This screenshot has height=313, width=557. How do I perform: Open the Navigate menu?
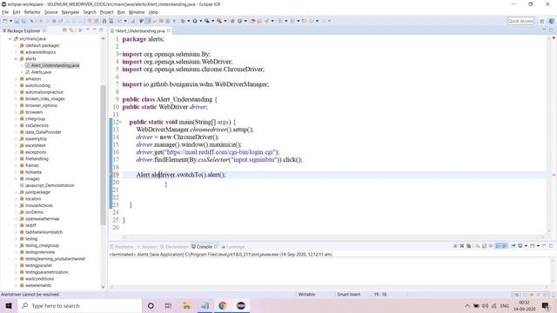(70, 12)
